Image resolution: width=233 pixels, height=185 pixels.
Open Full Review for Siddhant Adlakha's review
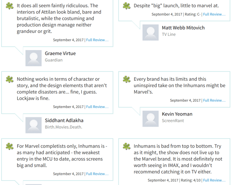coord(97,107)
